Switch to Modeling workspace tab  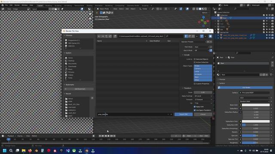coord(49,6)
